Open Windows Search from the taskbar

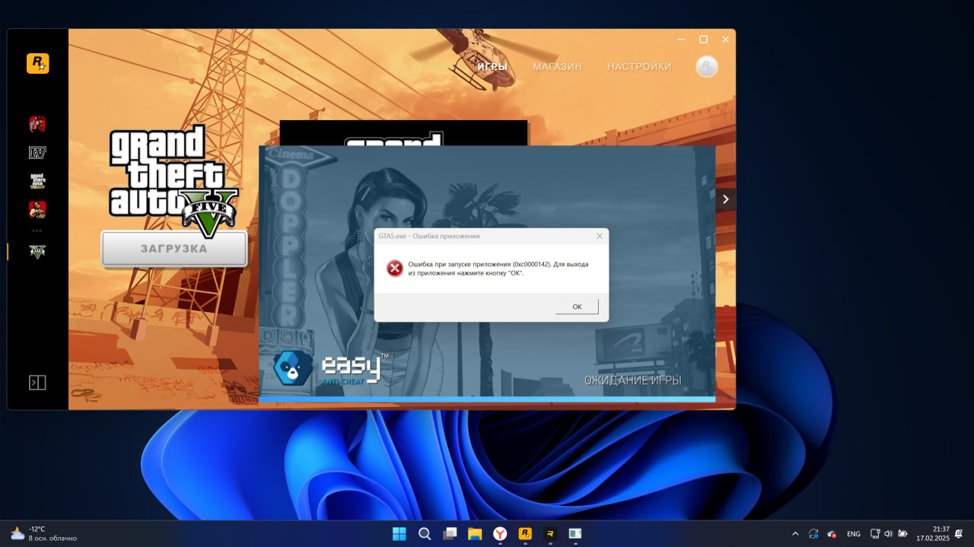click(x=425, y=533)
